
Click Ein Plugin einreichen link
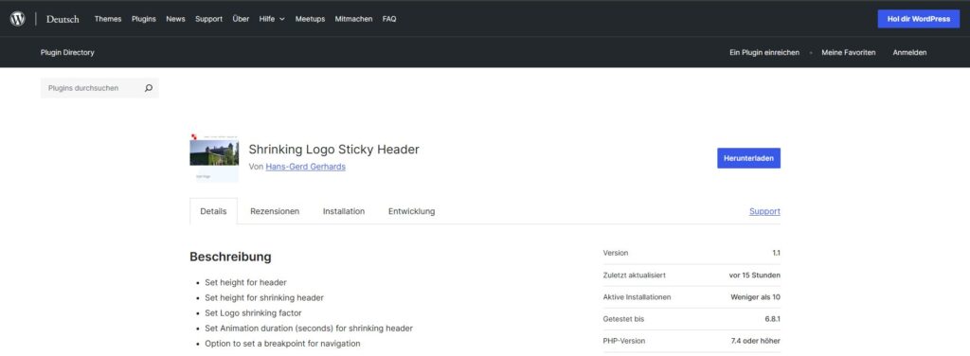(764, 52)
